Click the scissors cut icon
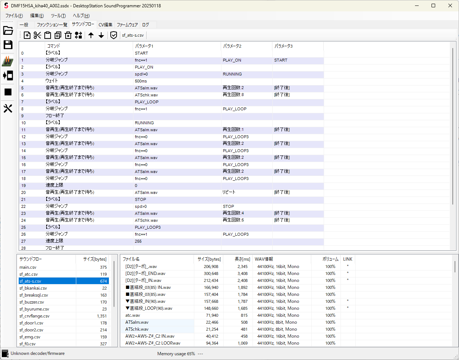459x360 pixels. (x=37, y=35)
